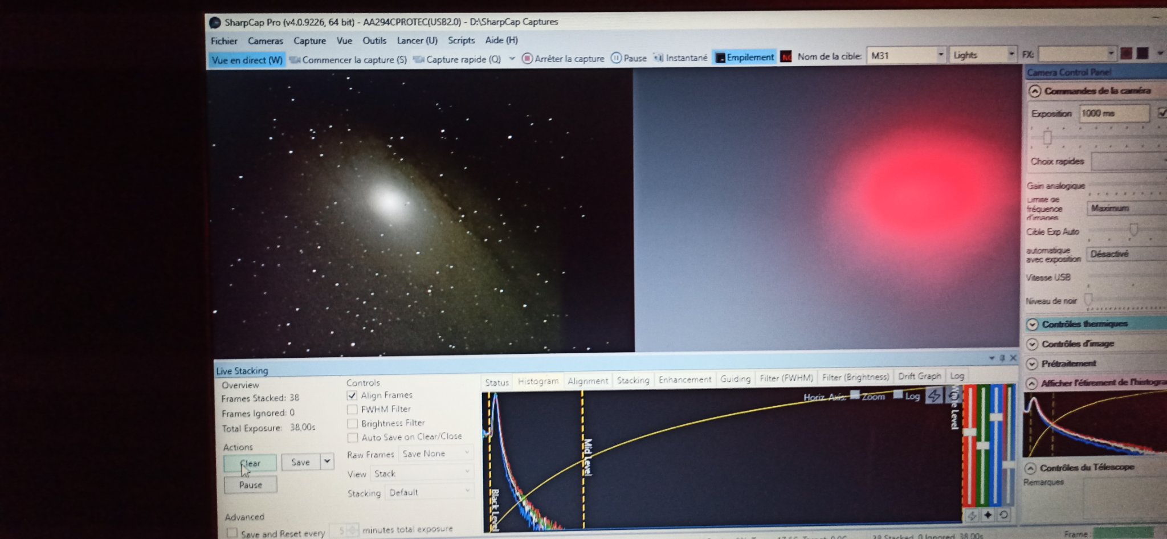Screen dimensions: 1167x539
Task: Open the frame rate limit Maximum dropdown
Action: [x=1127, y=208]
